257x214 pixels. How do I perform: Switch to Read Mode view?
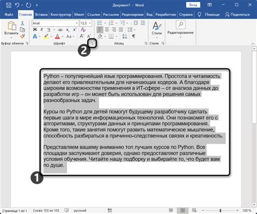171,210
